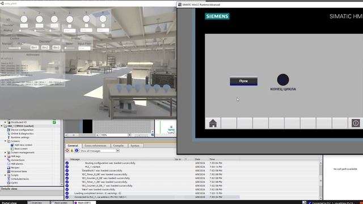Open the Portal view link

tap(9, 203)
